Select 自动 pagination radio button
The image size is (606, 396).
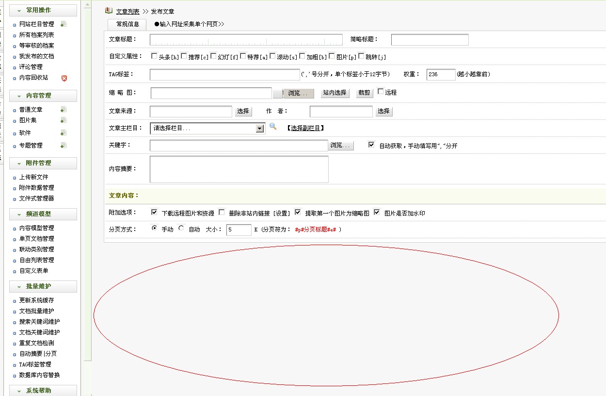[x=181, y=228]
